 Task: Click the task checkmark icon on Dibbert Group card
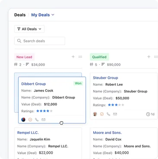tap(30, 120)
